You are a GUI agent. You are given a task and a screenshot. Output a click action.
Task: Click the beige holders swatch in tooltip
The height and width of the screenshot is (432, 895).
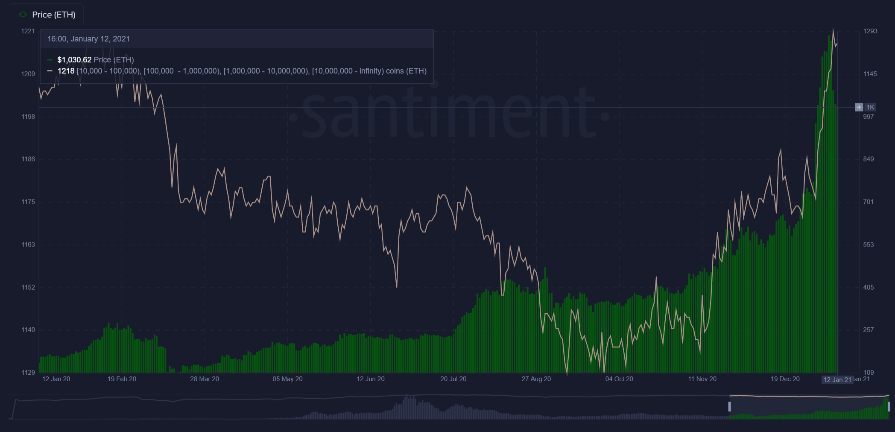(50, 71)
